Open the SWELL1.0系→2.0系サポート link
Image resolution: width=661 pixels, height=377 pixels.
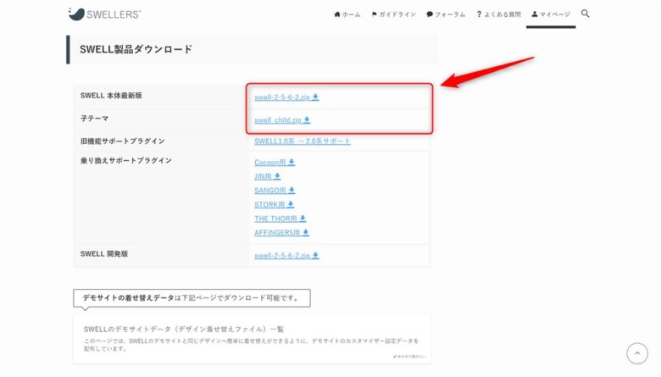(x=303, y=141)
